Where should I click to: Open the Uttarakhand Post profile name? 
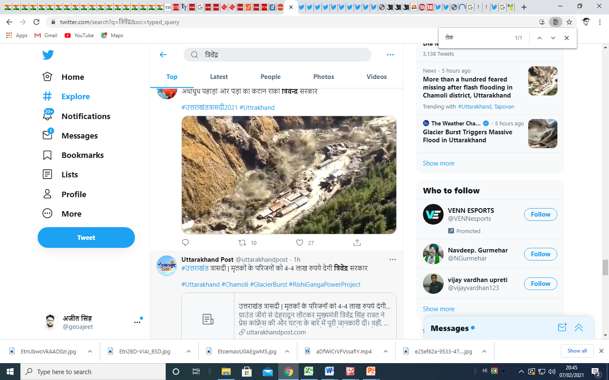click(x=207, y=259)
